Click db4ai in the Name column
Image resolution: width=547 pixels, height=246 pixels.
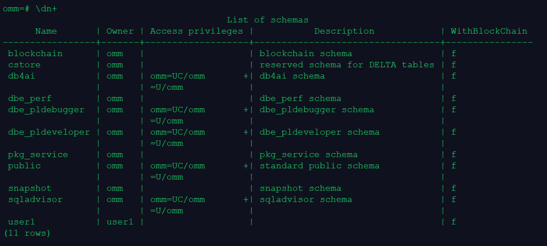point(21,76)
